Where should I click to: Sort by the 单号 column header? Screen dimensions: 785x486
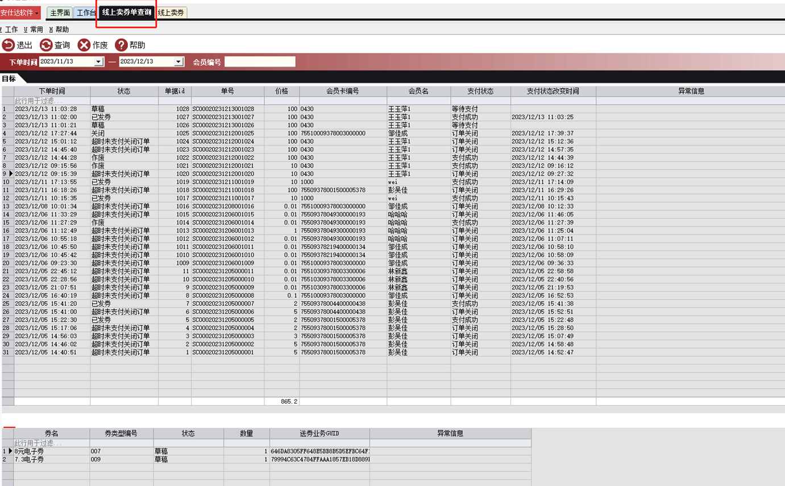click(x=227, y=91)
